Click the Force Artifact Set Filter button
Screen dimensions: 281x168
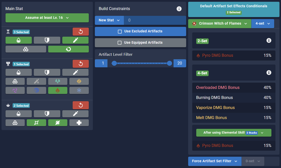pyautogui.click(x=214, y=161)
